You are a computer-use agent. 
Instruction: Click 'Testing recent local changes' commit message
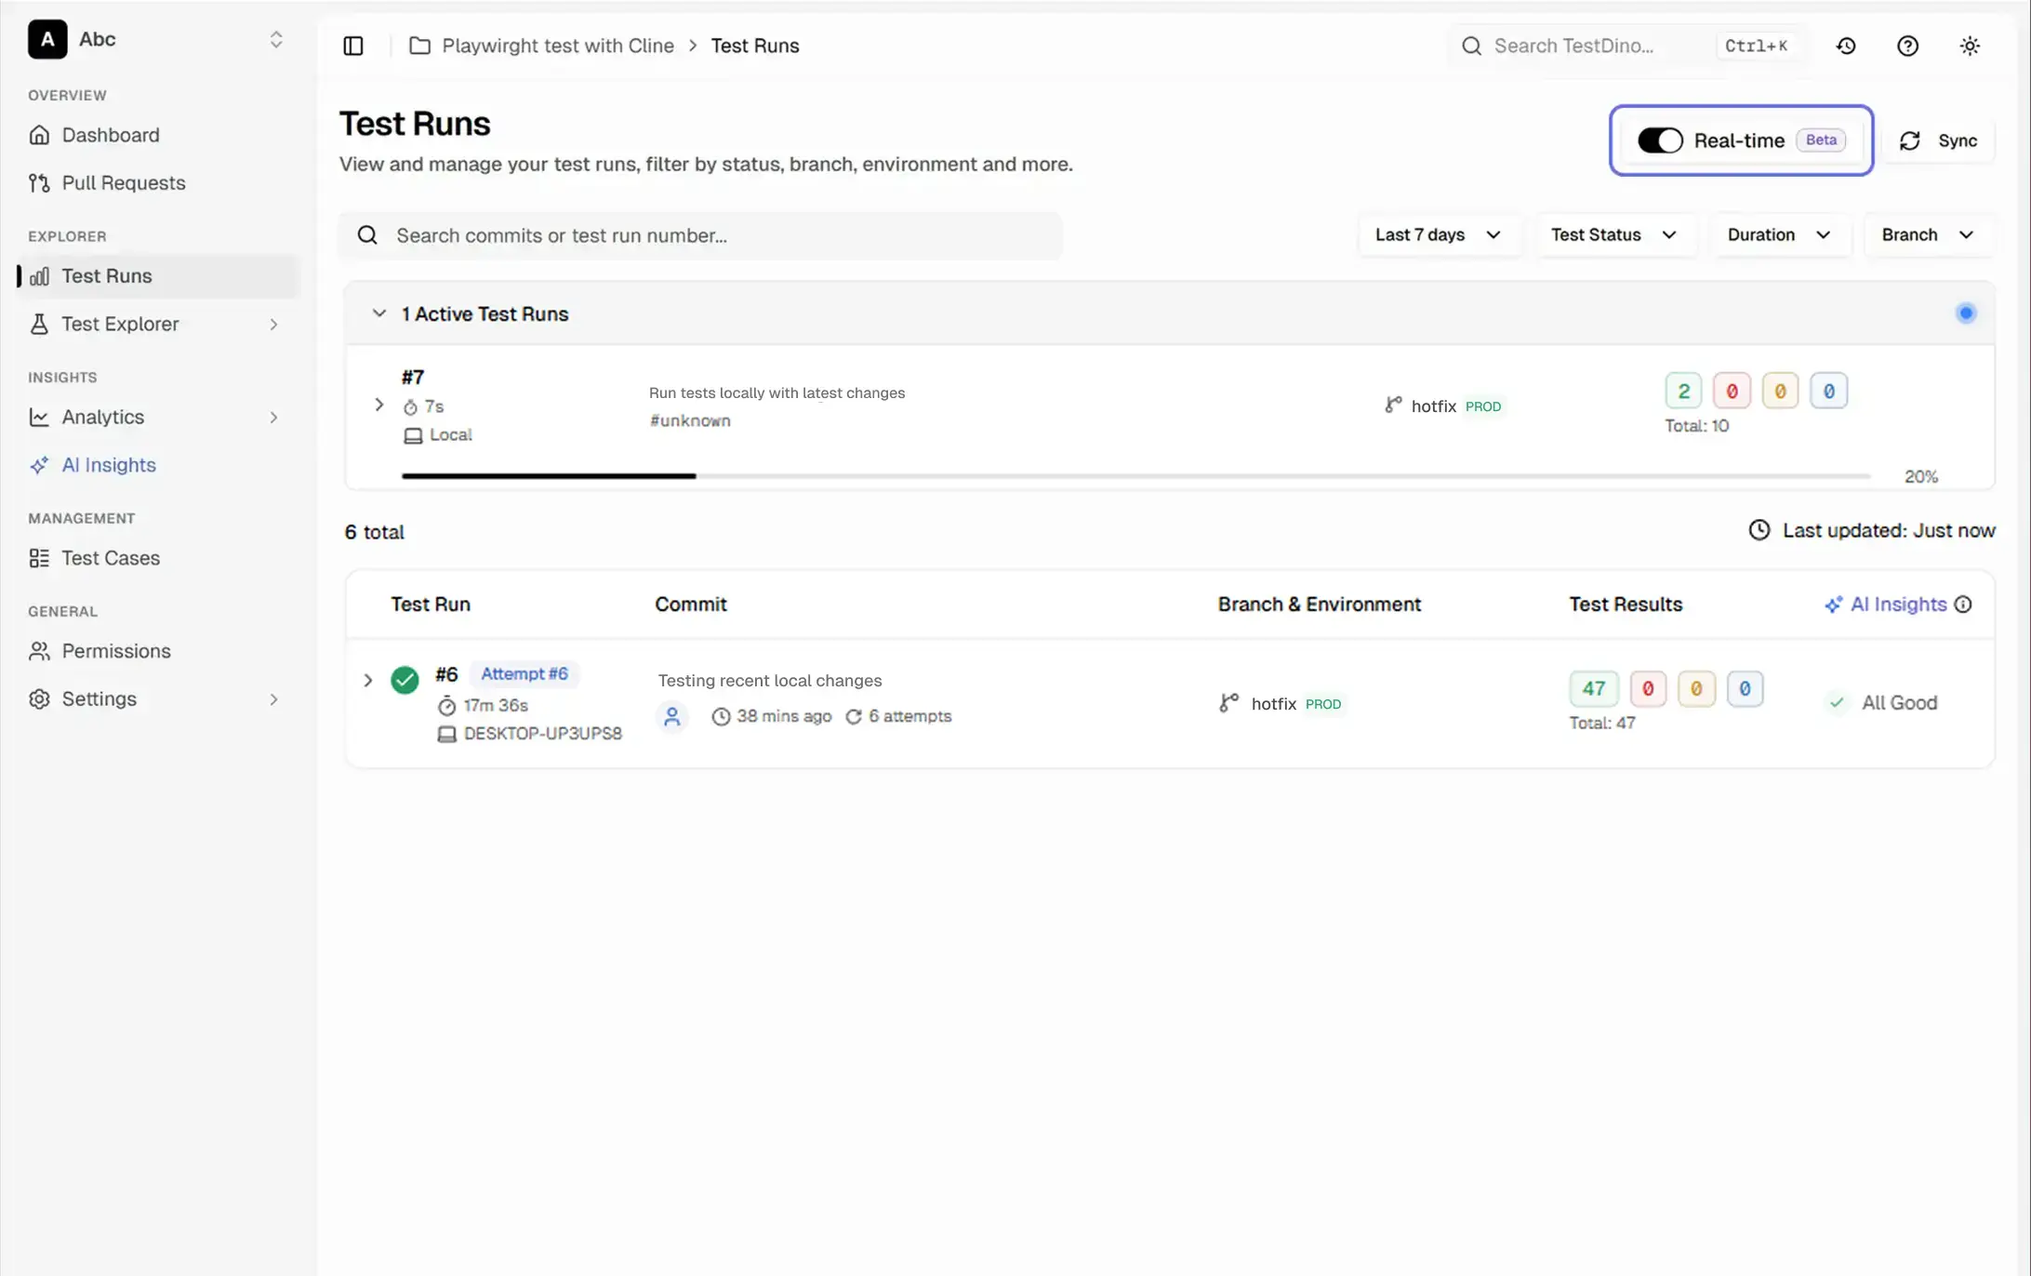coord(770,681)
